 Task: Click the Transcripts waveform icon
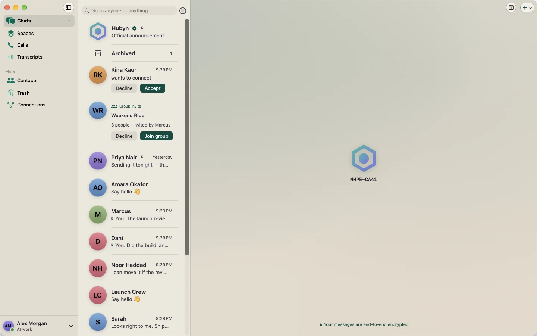coord(11,57)
